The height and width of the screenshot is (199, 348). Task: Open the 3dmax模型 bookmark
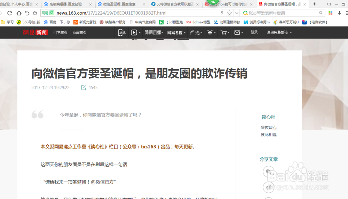(x=198, y=22)
